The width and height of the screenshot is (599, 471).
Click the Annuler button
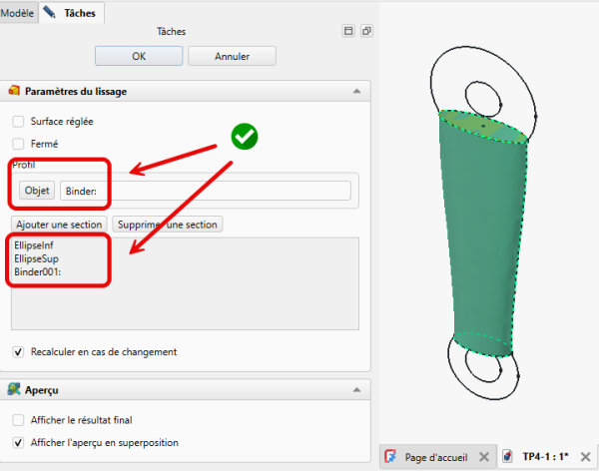click(232, 56)
